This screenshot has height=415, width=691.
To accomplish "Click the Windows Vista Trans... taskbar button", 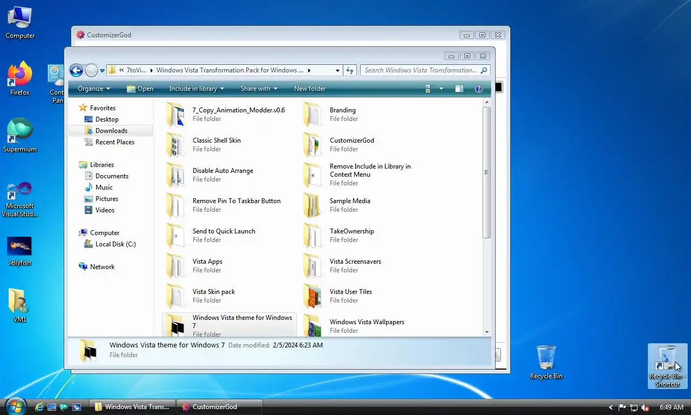I will (132, 407).
